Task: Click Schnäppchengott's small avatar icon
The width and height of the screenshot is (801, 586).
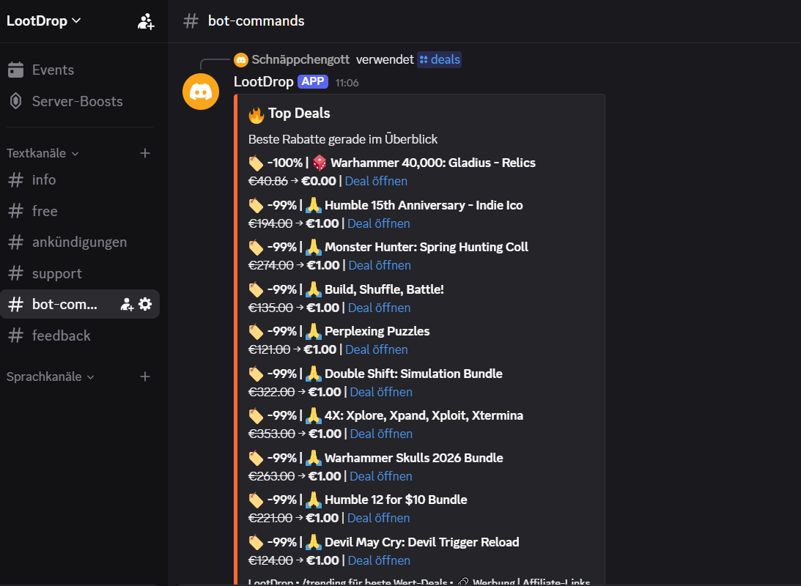Action: [240, 60]
